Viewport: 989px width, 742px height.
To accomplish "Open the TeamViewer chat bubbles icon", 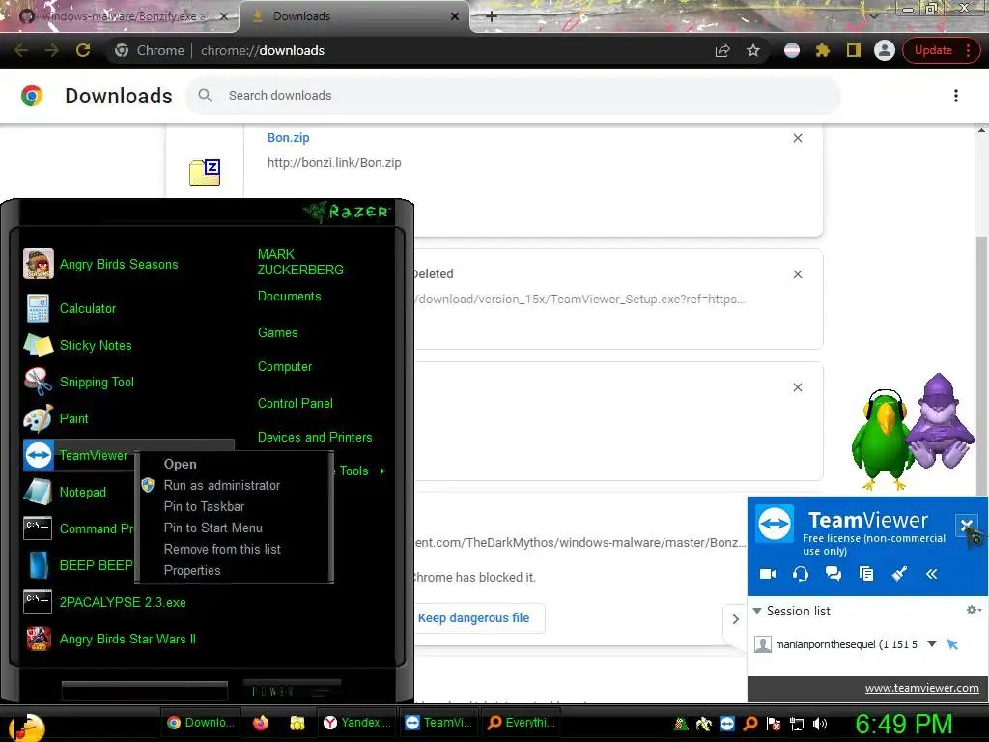I will [x=834, y=574].
